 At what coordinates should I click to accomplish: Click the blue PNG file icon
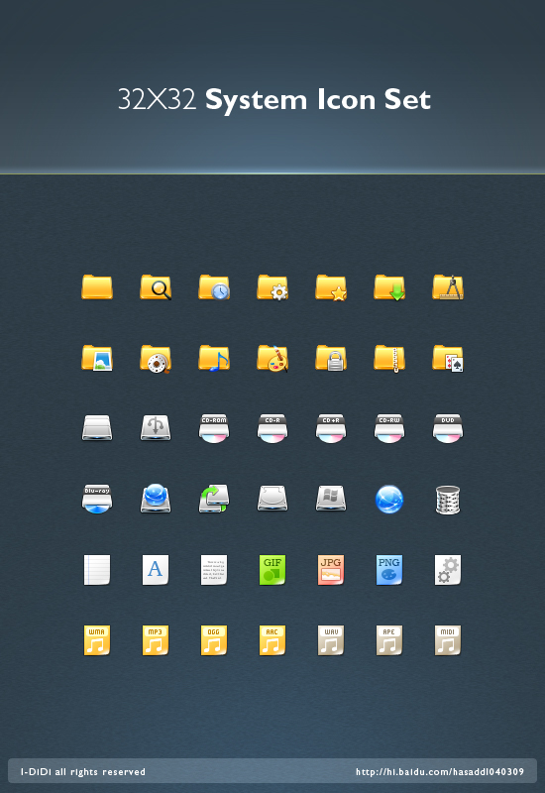coord(389,570)
